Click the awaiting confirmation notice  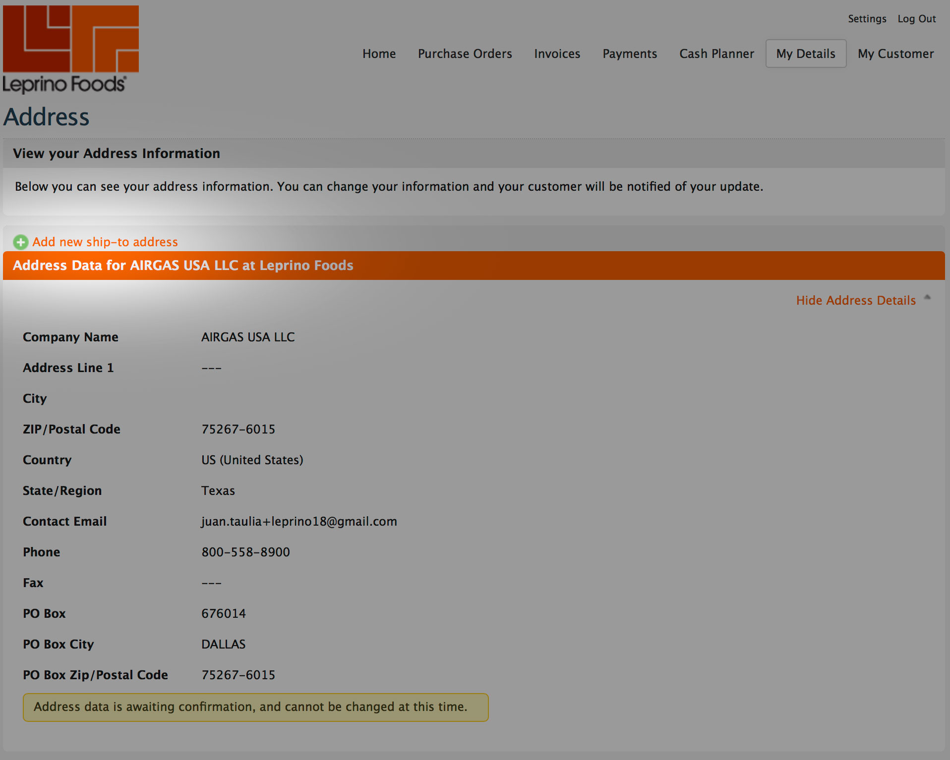tap(255, 707)
